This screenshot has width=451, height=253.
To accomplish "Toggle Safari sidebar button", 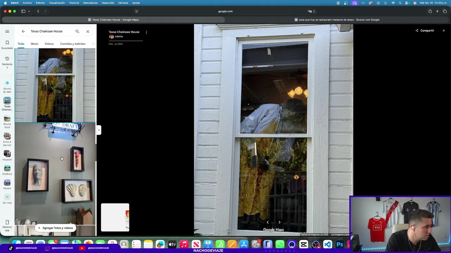I will [23, 11].
